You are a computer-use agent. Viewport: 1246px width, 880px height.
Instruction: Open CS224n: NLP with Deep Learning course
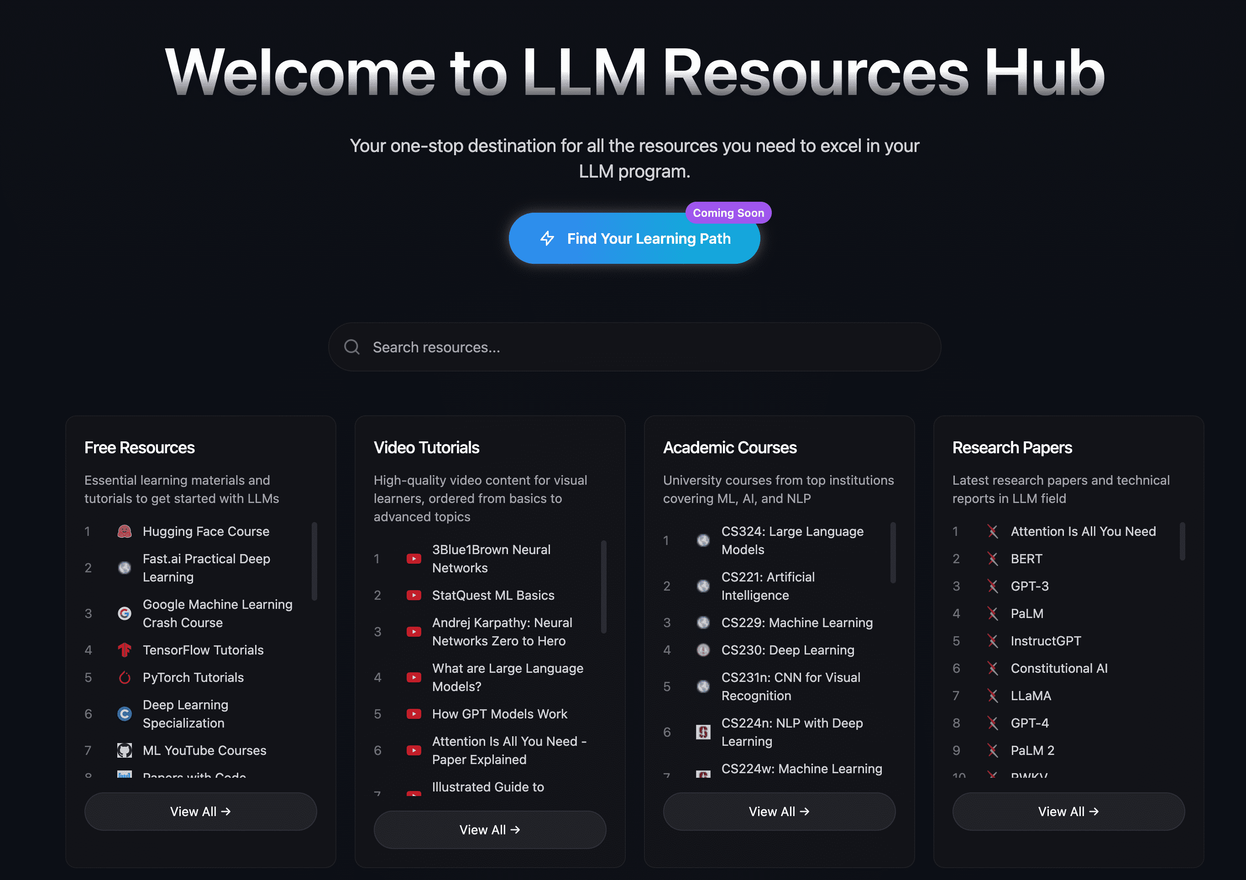(792, 732)
